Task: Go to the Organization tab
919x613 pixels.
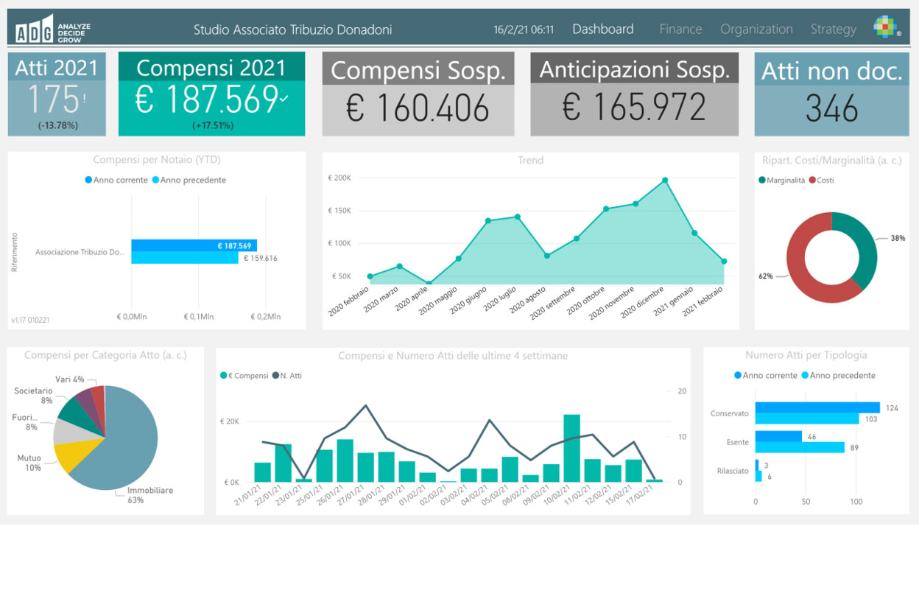Action: coord(756,29)
